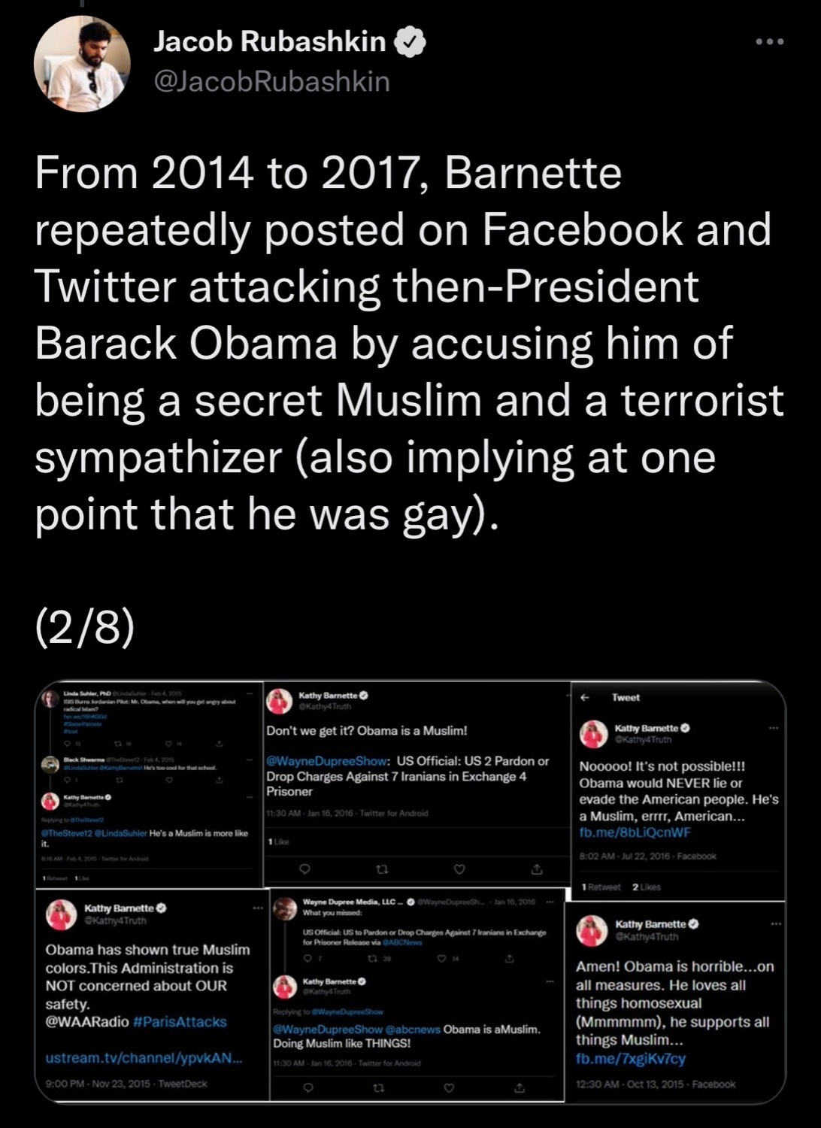
Task: Click the verified badge next to Jacob Rubashkin
Action: tap(410, 42)
